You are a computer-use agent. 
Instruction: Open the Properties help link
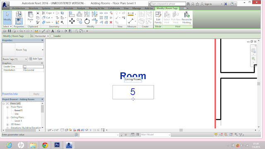pos(10,94)
